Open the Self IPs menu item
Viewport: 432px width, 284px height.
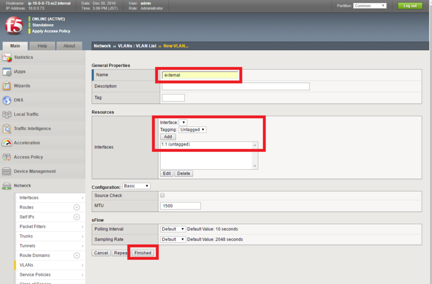click(26, 217)
